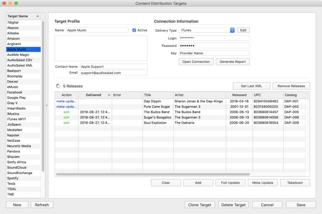This screenshot has width=322, height=214.
Task: Sort list by Target Name header
Action: 23,16
